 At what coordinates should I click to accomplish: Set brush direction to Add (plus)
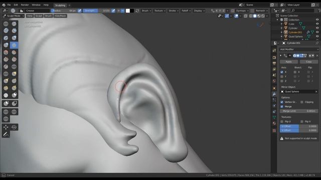pos(118,10)
